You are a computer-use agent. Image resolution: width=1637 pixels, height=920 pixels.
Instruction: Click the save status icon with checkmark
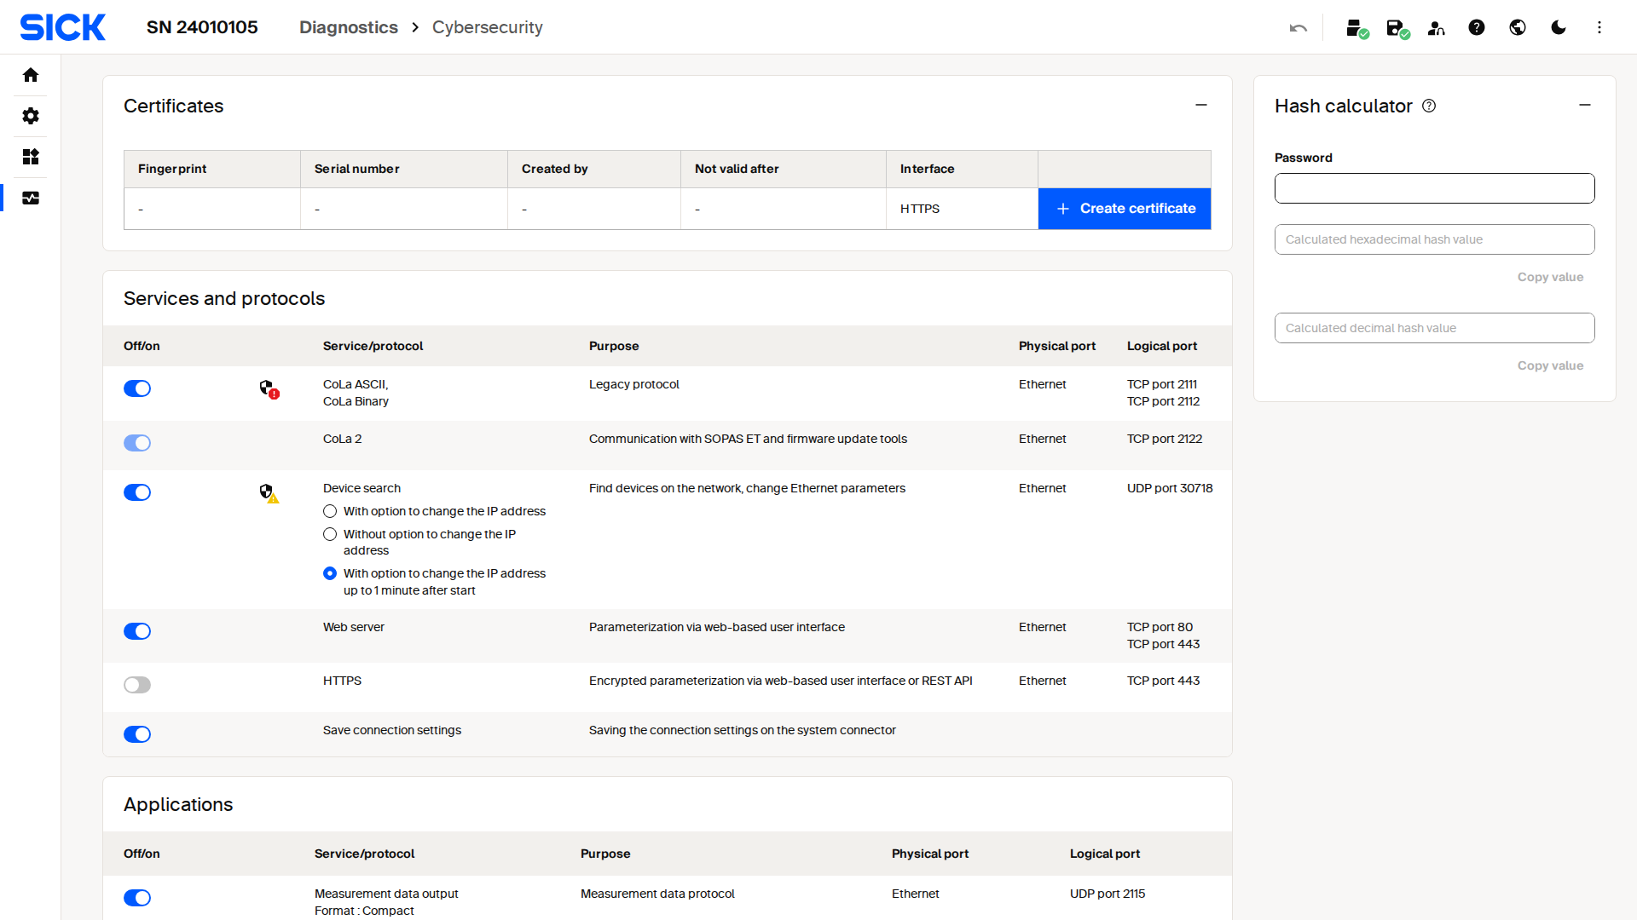1397,28
